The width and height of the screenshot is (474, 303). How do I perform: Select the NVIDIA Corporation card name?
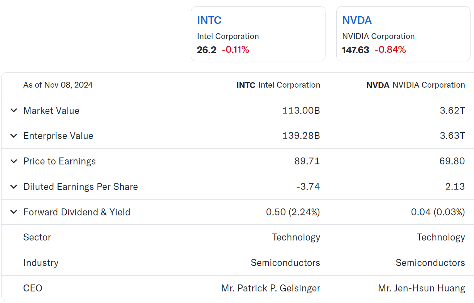point(378,36)
